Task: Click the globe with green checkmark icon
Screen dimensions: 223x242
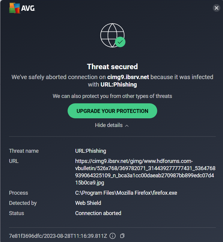Action: point(112,35)
